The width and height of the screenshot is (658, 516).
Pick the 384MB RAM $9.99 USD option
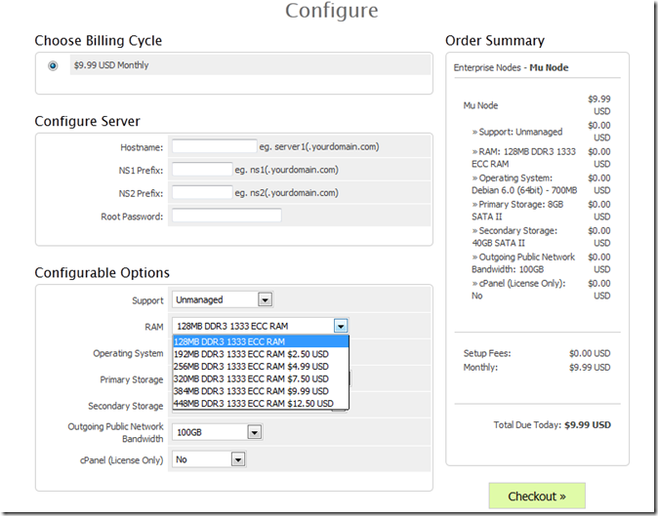click(261, 391)
